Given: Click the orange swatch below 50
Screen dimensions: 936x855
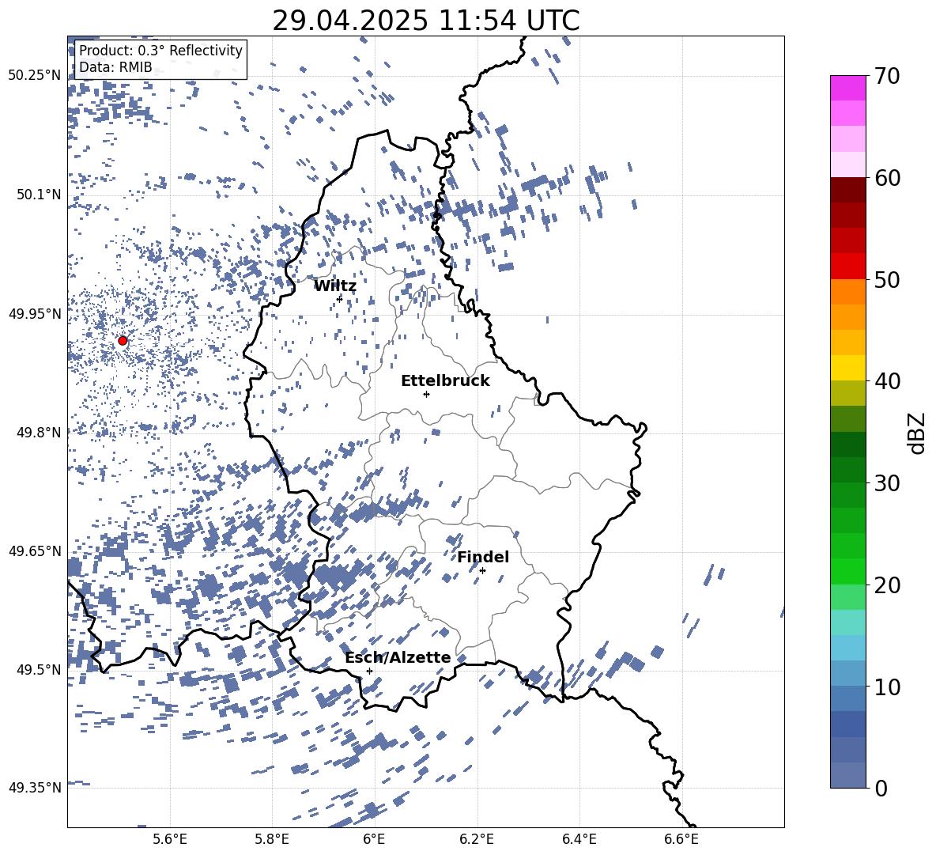Looking at the screenshot, I should coord(848,292).
